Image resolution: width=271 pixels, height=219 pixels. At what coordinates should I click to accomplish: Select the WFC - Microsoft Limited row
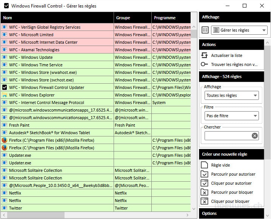click(x=96, y=35)
